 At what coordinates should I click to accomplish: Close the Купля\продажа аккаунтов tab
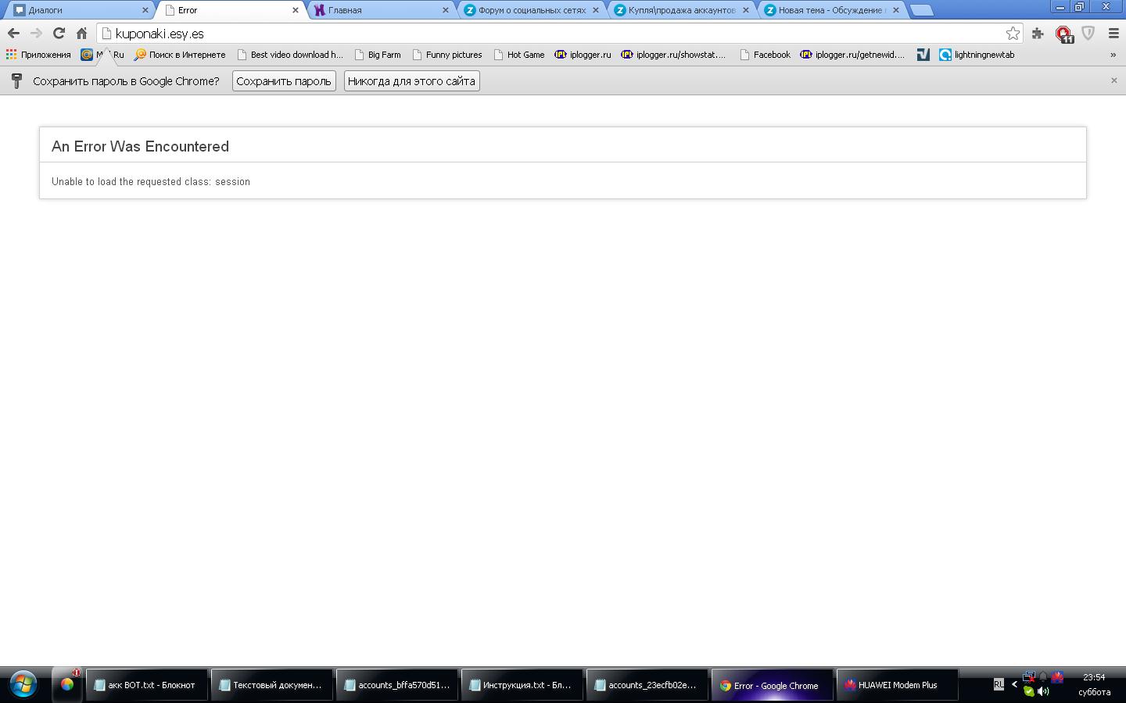745,10
